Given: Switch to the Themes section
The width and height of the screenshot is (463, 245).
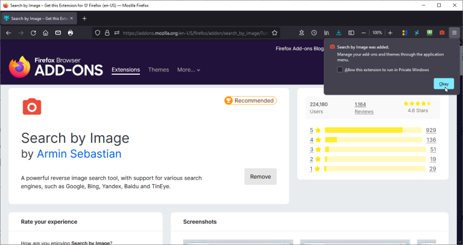Looking at the screenshot, I should [x=159, y=70].
